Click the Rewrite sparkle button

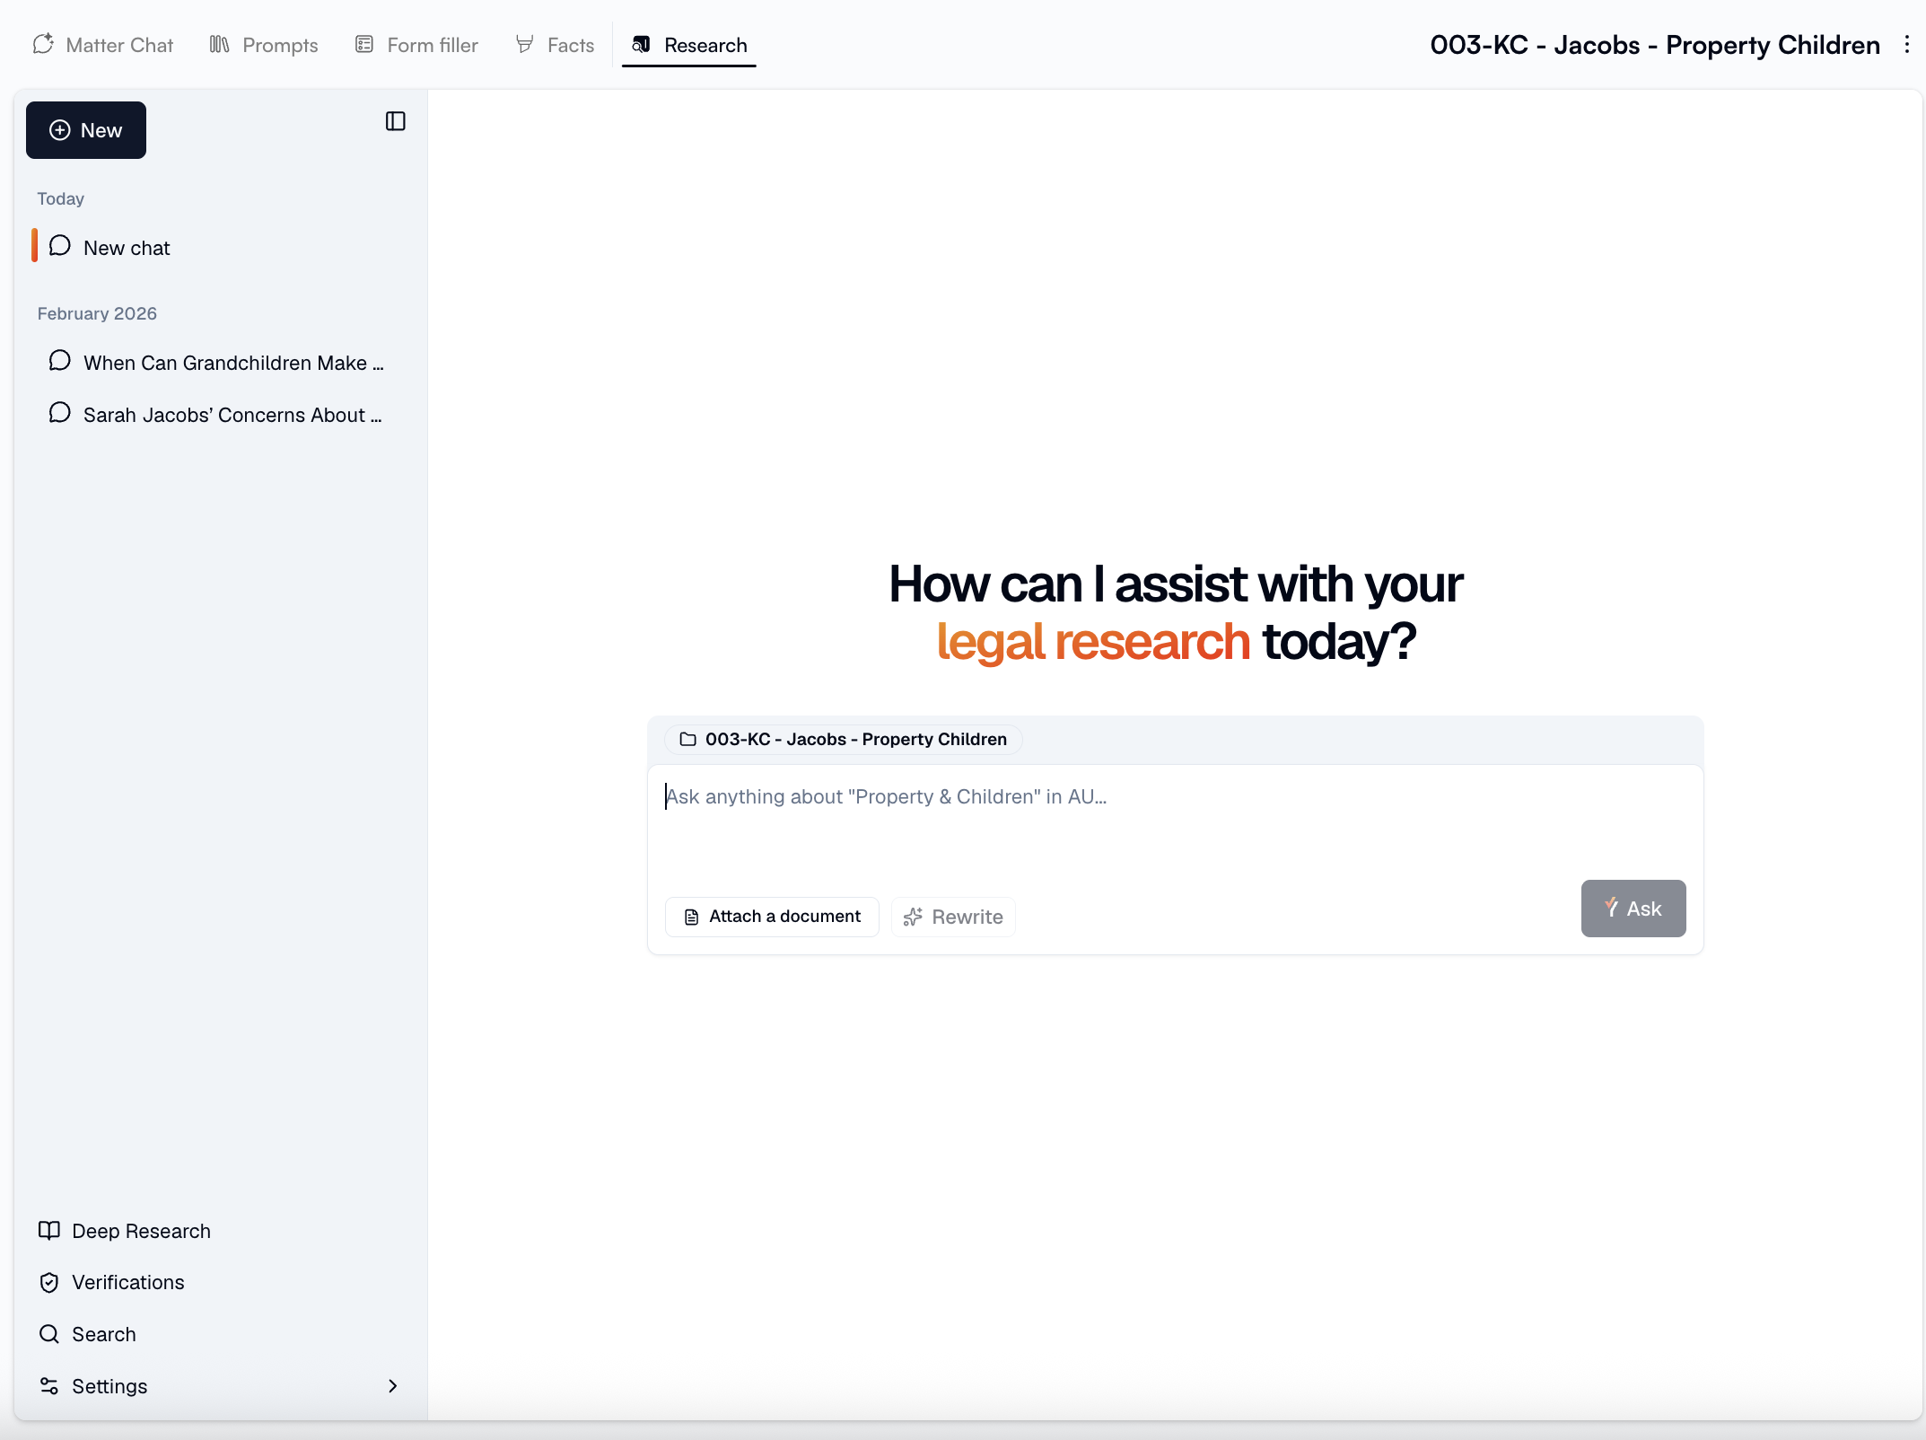tap(953, 917)
